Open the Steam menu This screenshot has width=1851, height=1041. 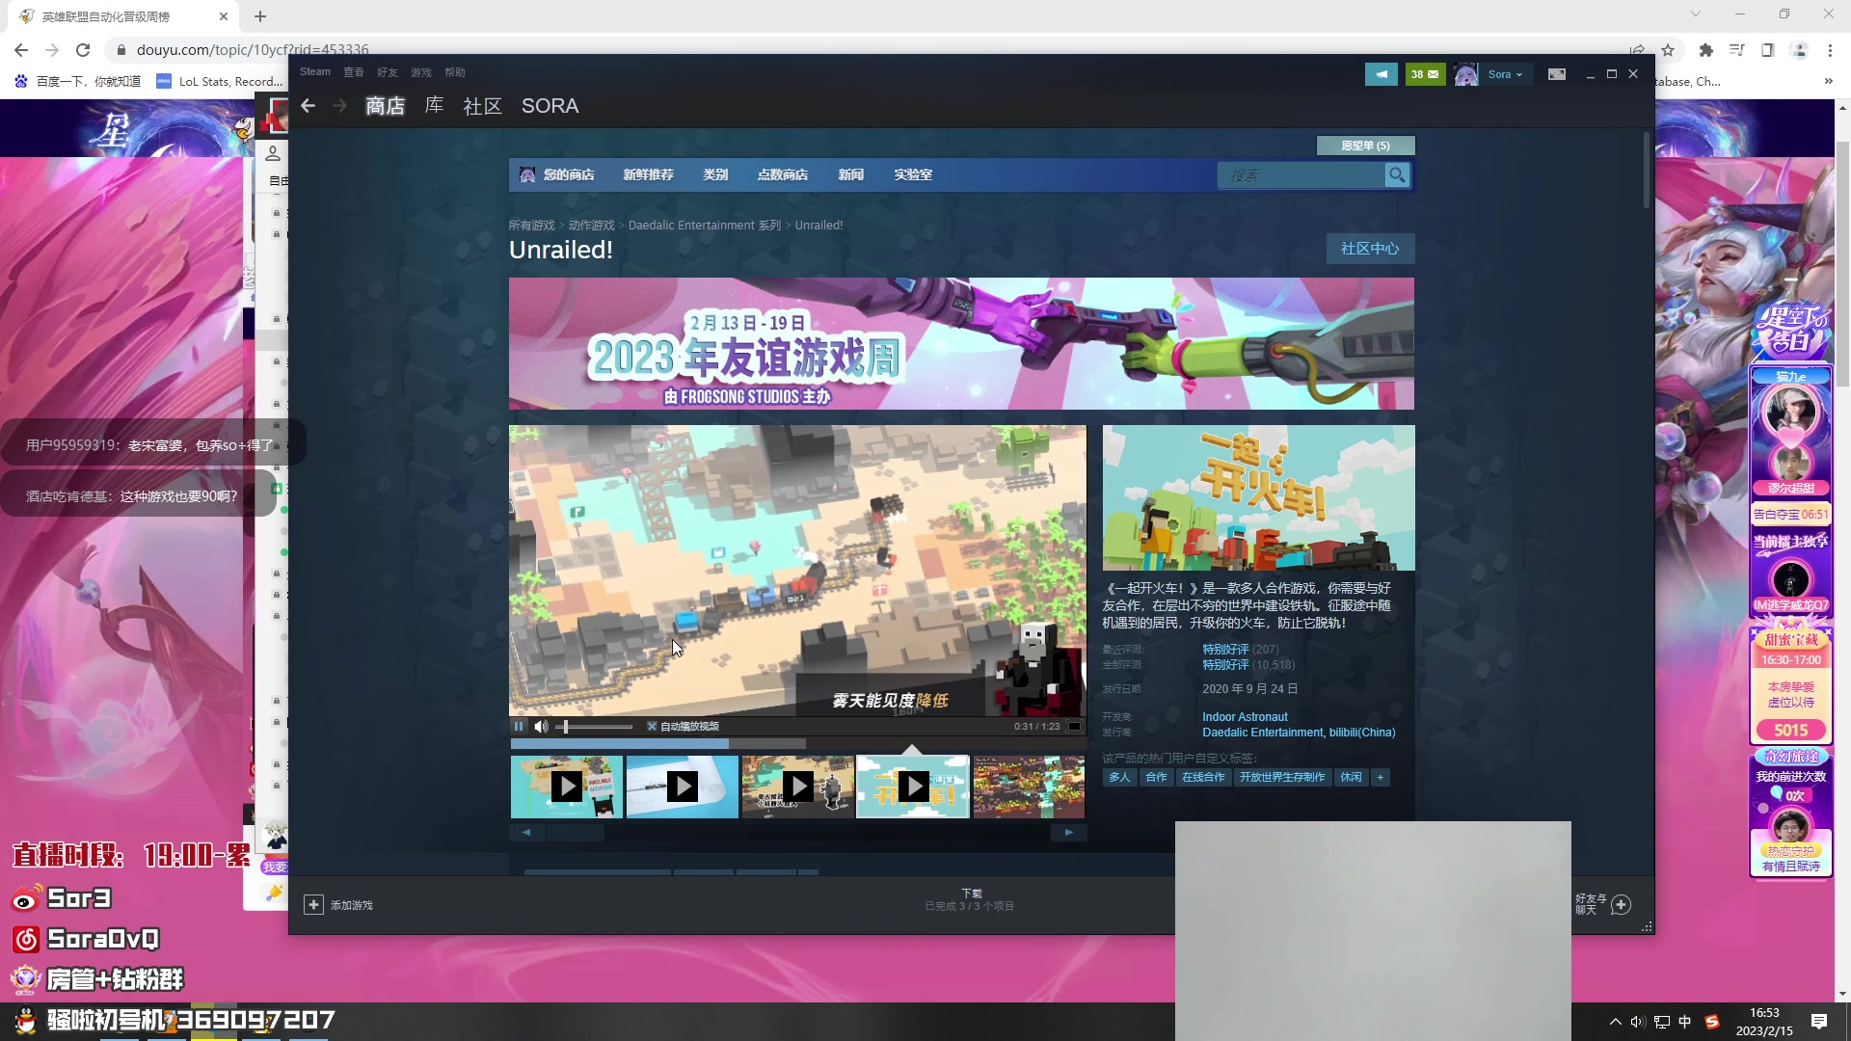(314, 72)
